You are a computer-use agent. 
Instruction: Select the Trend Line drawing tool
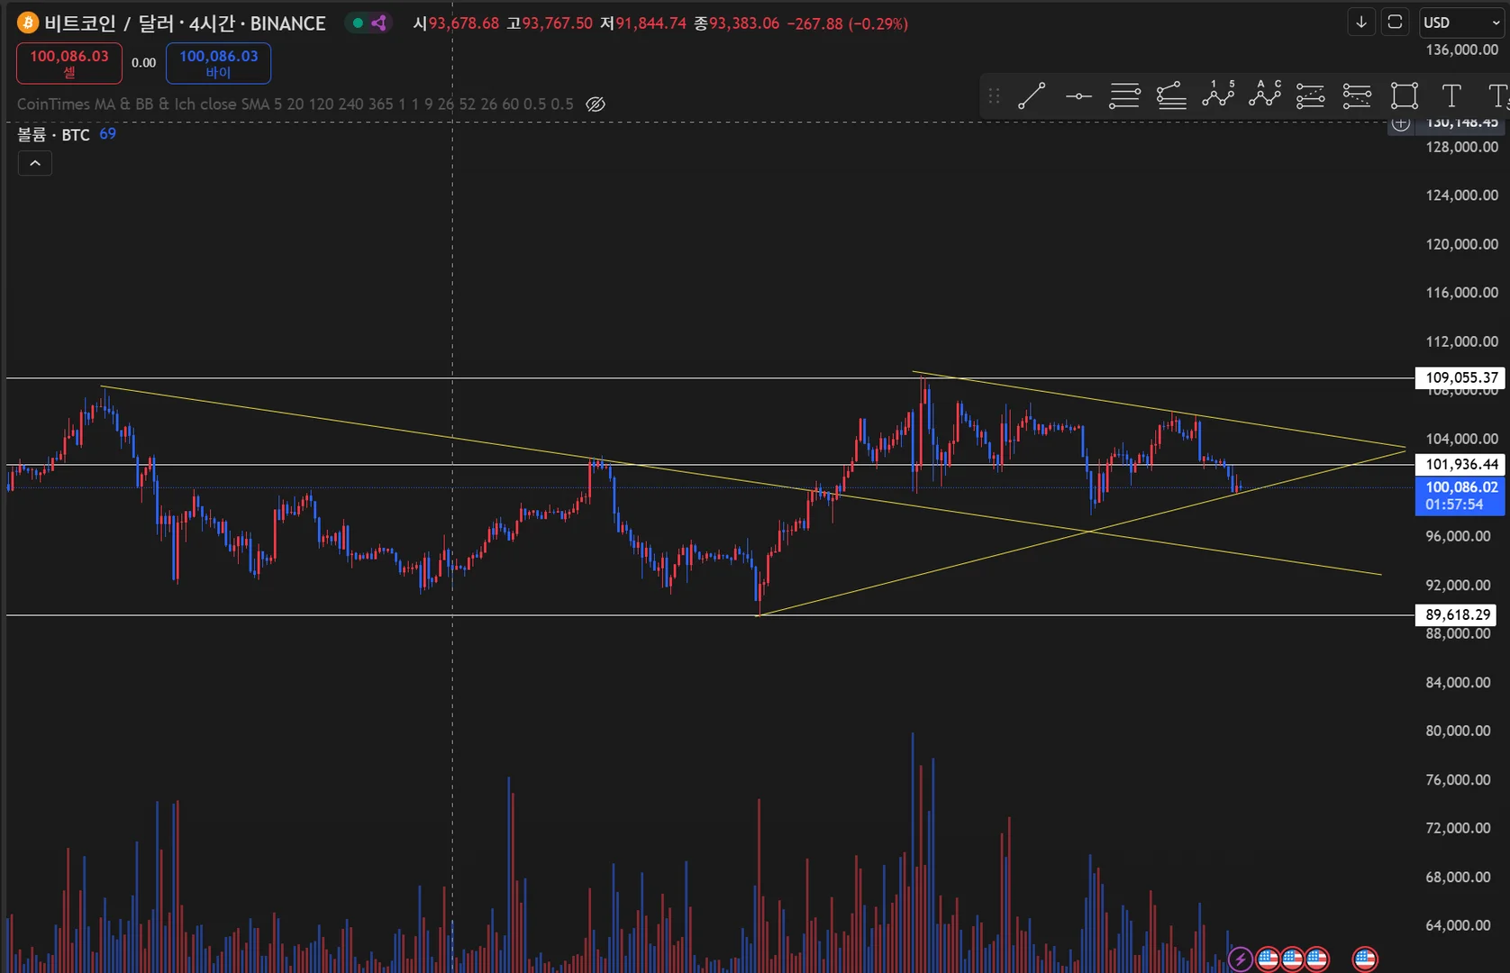[1032, 95]
